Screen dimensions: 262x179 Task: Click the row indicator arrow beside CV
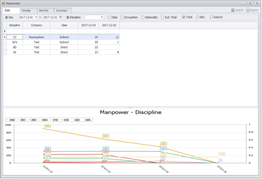point(5,37)
